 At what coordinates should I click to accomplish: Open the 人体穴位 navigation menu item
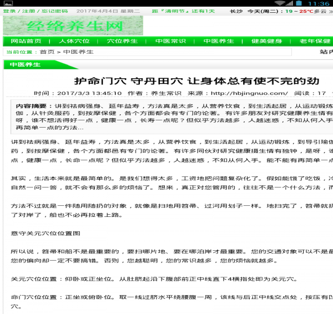74,41
